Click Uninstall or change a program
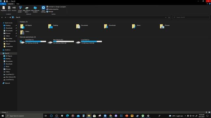The width and height of the screenshot is (211, 118). [x=56, y=7]
